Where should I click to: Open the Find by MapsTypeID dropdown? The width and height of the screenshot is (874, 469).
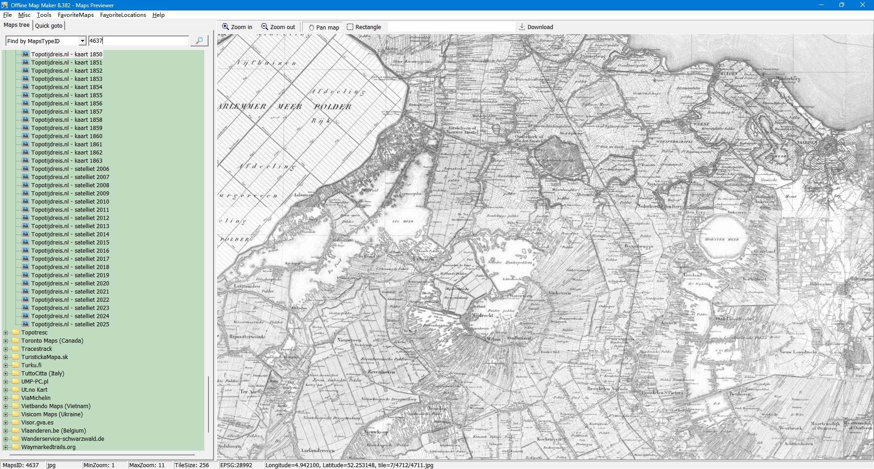pos(82,41)
